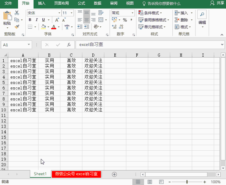Switch to Page Break Preview icon
Viewport: 226px width, 185px height.
pos(161,182)
